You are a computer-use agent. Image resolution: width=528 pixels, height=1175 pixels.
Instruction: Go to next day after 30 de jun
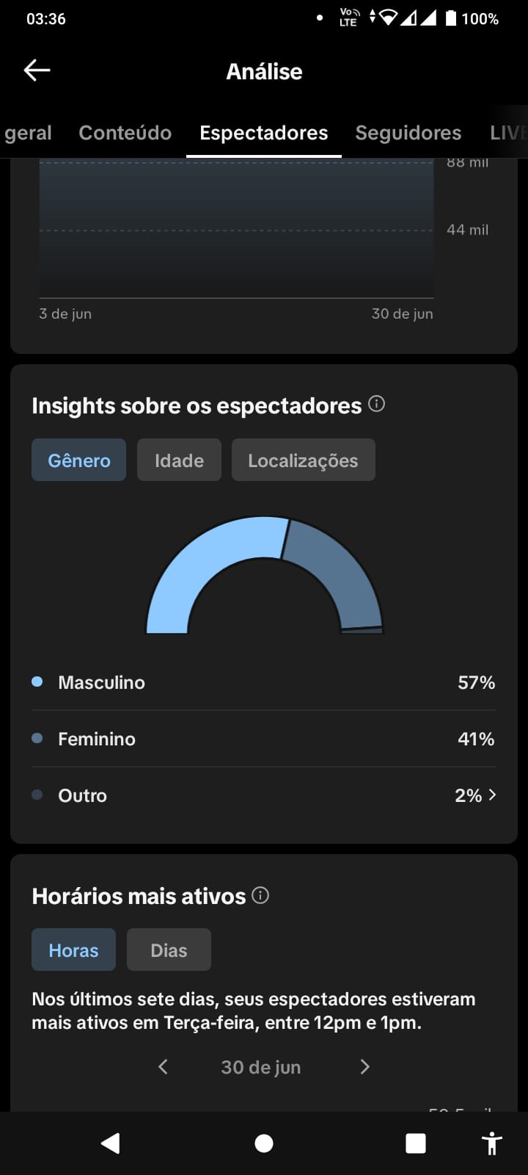pos(364,1066)
